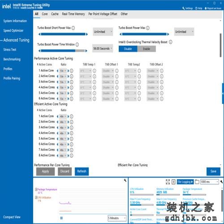Toggle Package Temperature graph checkbox
This screenshot has height=224, width=224.
[x=36, y=190]
